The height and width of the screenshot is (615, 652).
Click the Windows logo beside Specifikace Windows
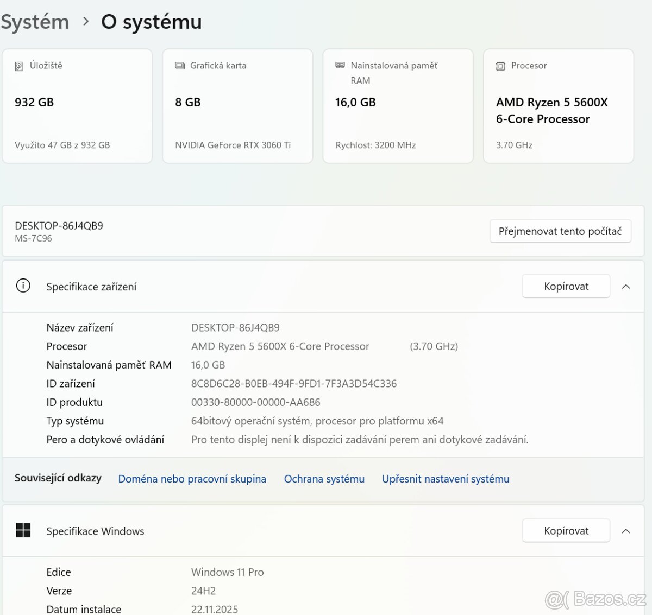pyautogui.click(x=23, y=530)
